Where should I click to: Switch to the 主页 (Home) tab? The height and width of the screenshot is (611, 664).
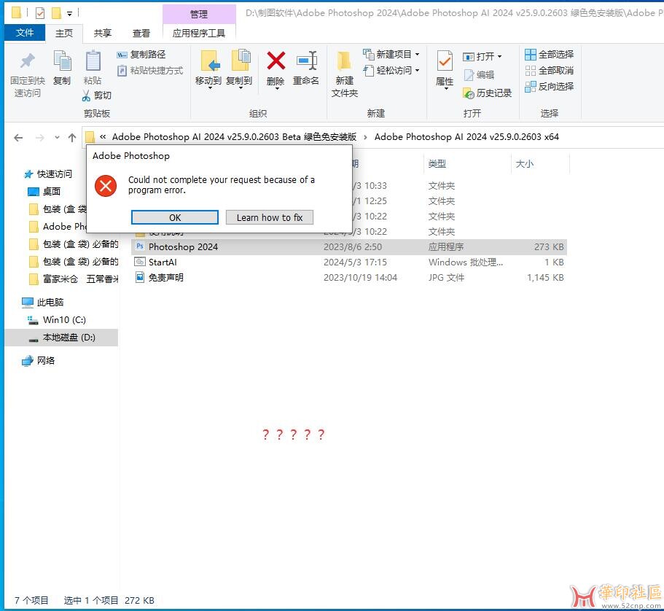tap(64, 33)
